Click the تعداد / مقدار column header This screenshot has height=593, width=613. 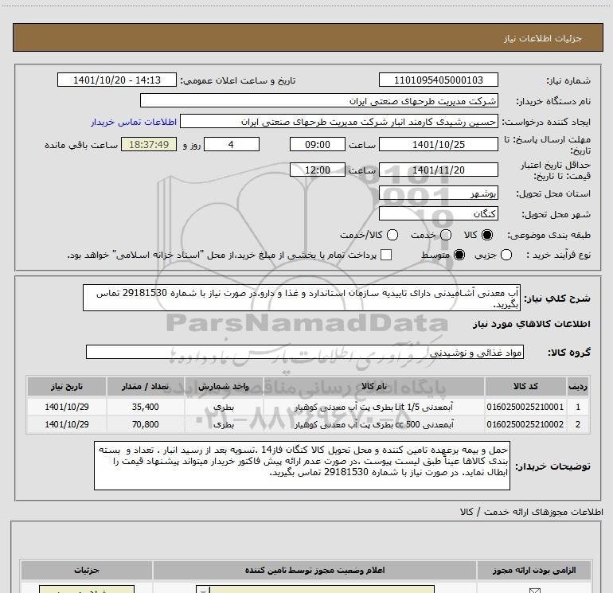coord(146,386)
